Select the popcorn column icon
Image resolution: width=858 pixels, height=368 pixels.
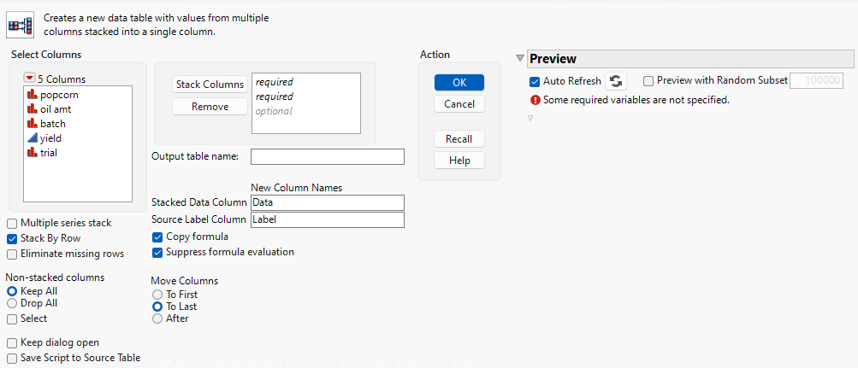(x=32, y=95)
